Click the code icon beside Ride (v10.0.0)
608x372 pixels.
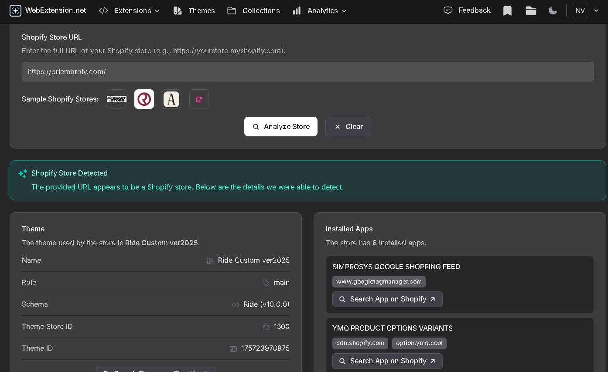pos(236,304)
